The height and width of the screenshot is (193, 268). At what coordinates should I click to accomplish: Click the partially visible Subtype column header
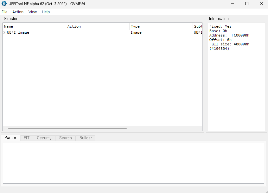click(198, 26)
